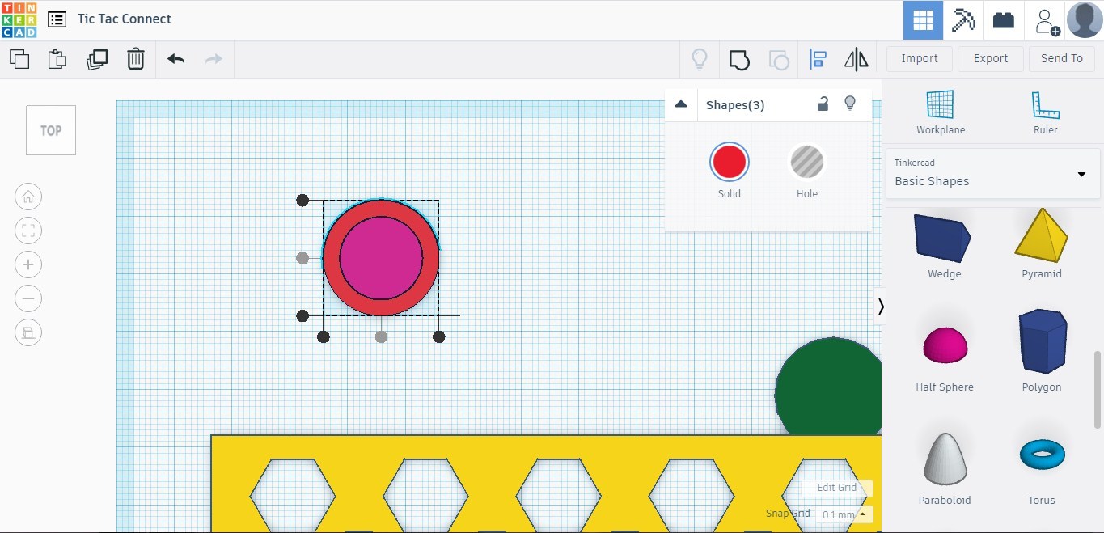The image size is (1104, 533).
Task: Click the Edit Grid button
Action: coord(836,488)
